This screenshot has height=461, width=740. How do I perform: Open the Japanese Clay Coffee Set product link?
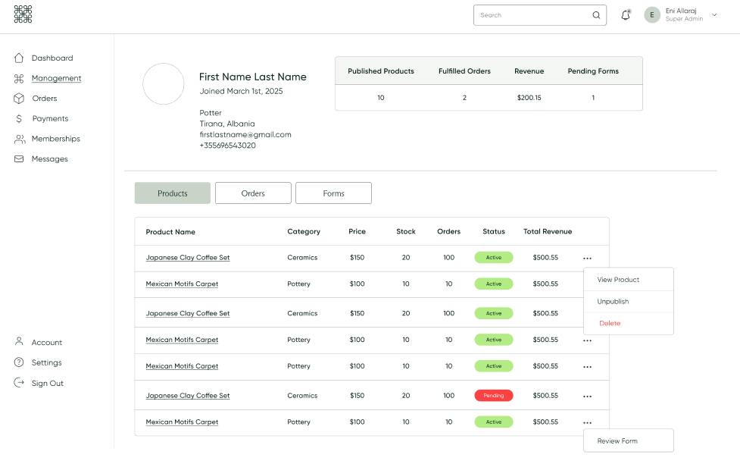(x=187, y=257)
